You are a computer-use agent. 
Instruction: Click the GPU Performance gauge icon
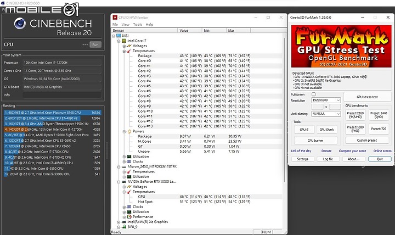(129, 217)
